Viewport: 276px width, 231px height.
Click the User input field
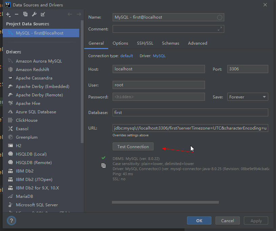159,85
